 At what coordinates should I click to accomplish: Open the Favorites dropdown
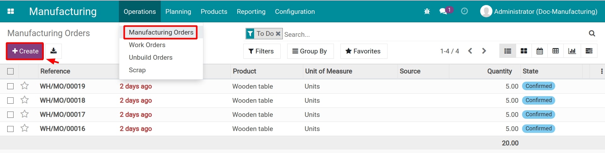tap(363, 51)
